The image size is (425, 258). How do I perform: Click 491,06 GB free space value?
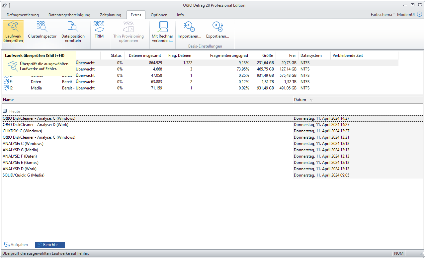[x=287, y=88]
